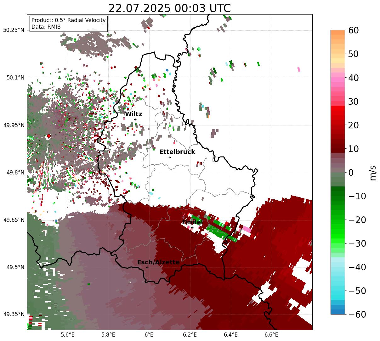Viewport: 380px width, 341px height.
Task: Click the colorbar value −50
Action: point(357,291)
